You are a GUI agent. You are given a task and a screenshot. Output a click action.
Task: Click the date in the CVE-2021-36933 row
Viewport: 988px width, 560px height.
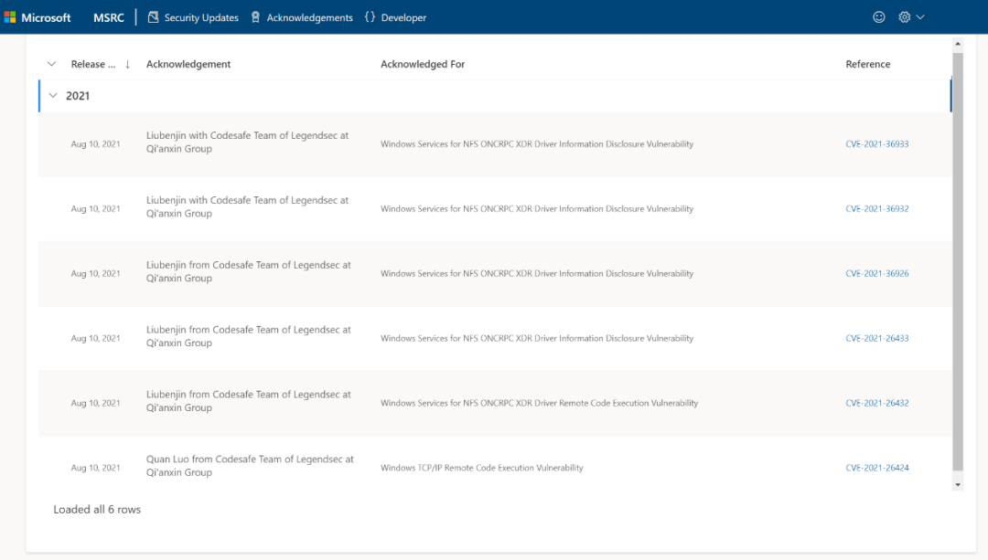pyautogui.click(x=95, y=144)
